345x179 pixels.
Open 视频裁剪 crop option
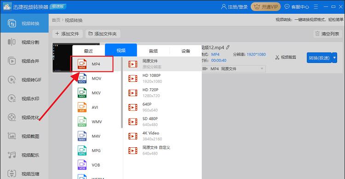286,57
